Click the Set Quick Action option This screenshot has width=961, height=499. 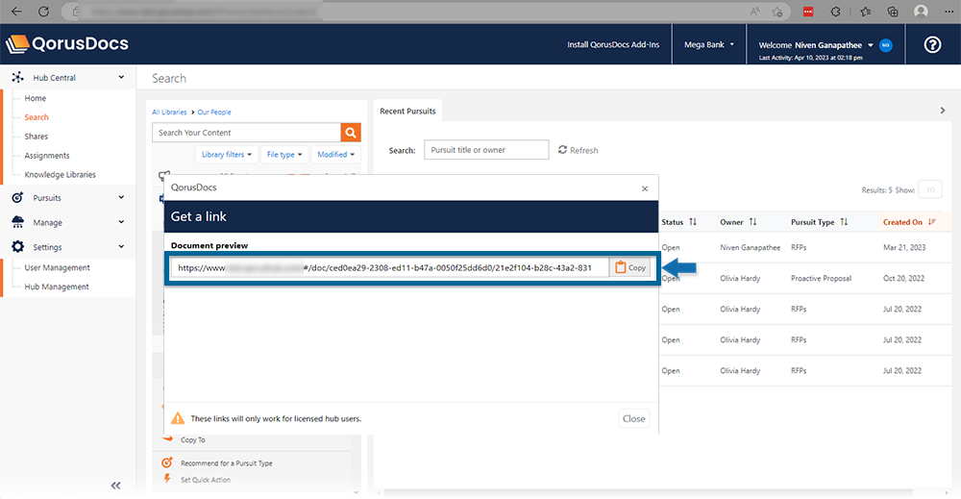206,480
